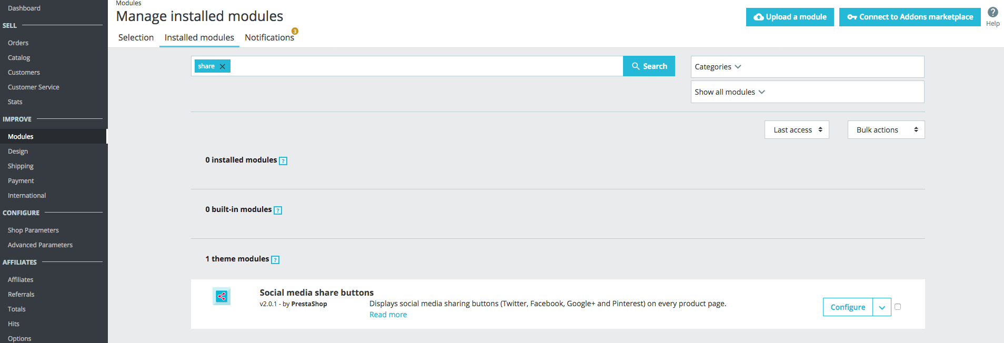Open Options in the sidebar
This screenshot has height=343, width=1004.
(x=19, y=338)
